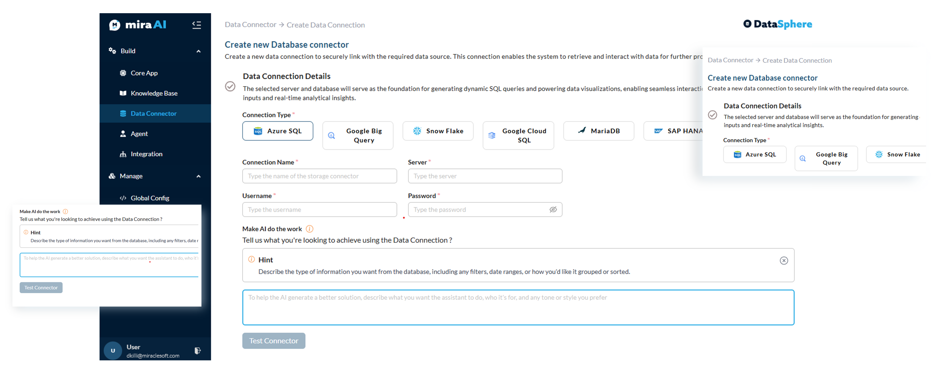Dismiss the Hint box with close icon

(784, 260)
